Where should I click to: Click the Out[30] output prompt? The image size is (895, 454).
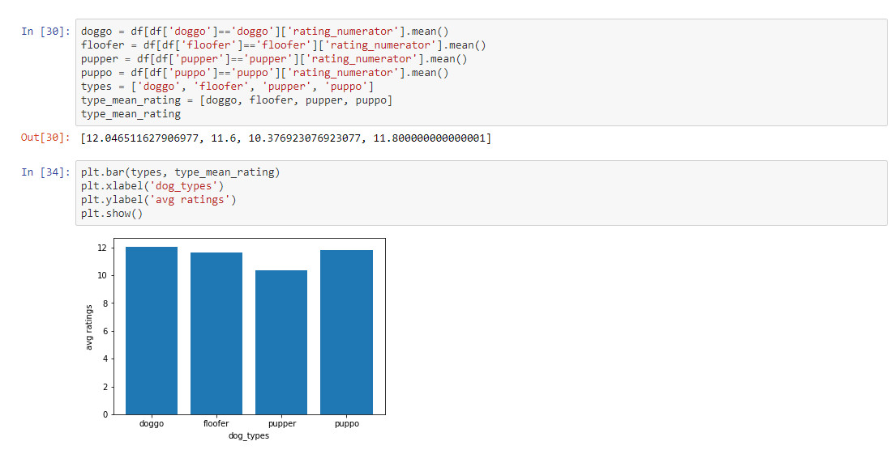coord(45,138)
